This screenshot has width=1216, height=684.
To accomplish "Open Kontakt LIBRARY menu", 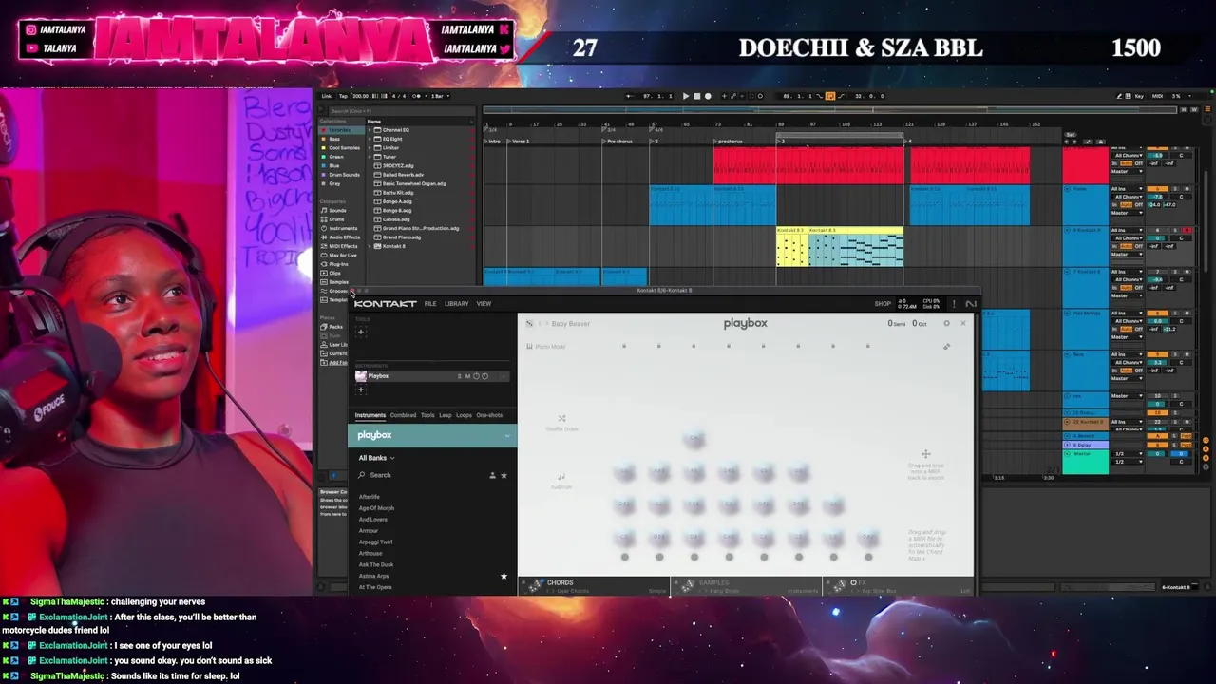I will (x=456, y=304).
